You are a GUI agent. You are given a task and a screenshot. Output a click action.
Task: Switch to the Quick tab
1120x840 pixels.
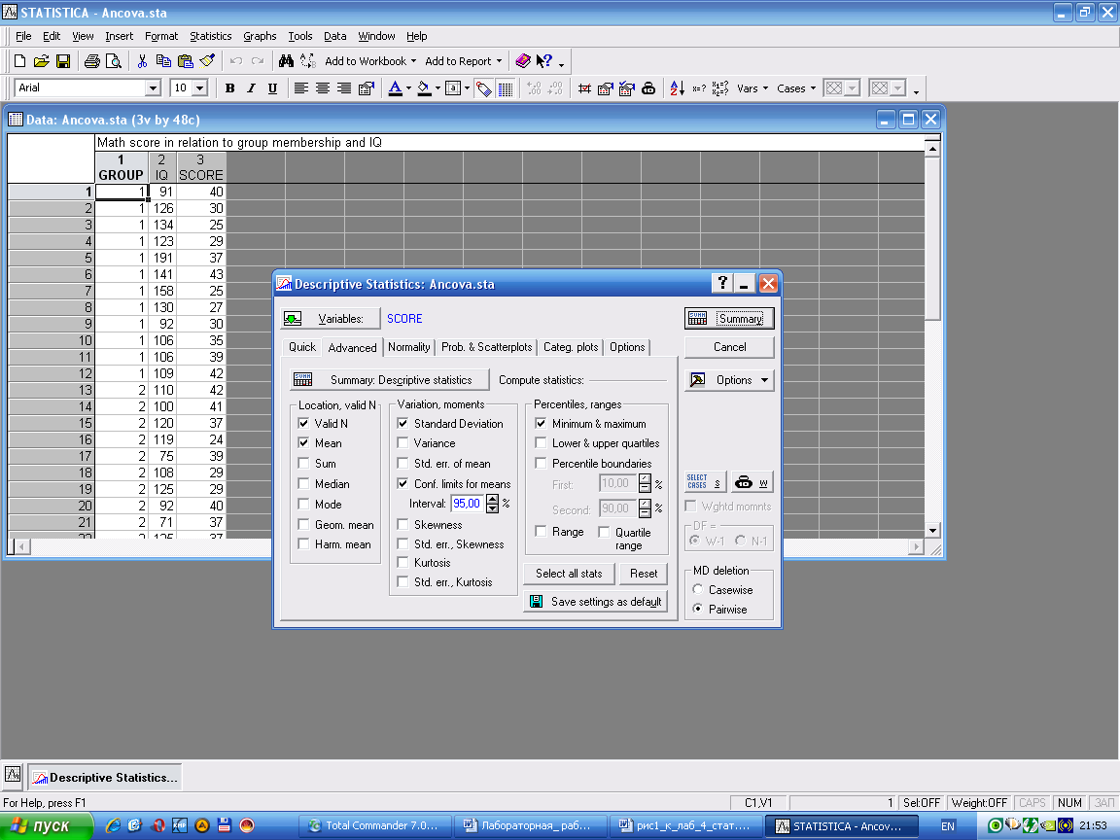[302, 347]
